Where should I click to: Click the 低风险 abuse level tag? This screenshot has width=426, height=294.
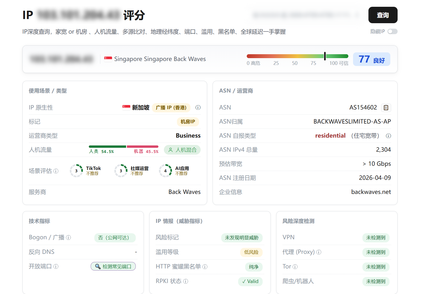point(251,252)
